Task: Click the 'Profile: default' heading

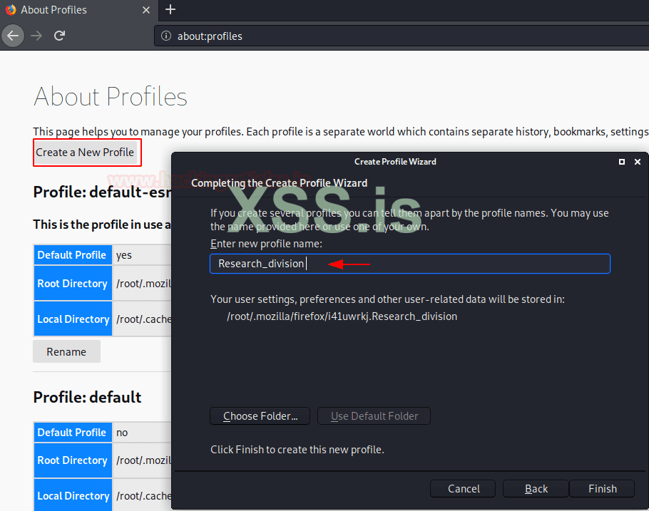Action: coord(87,397)
